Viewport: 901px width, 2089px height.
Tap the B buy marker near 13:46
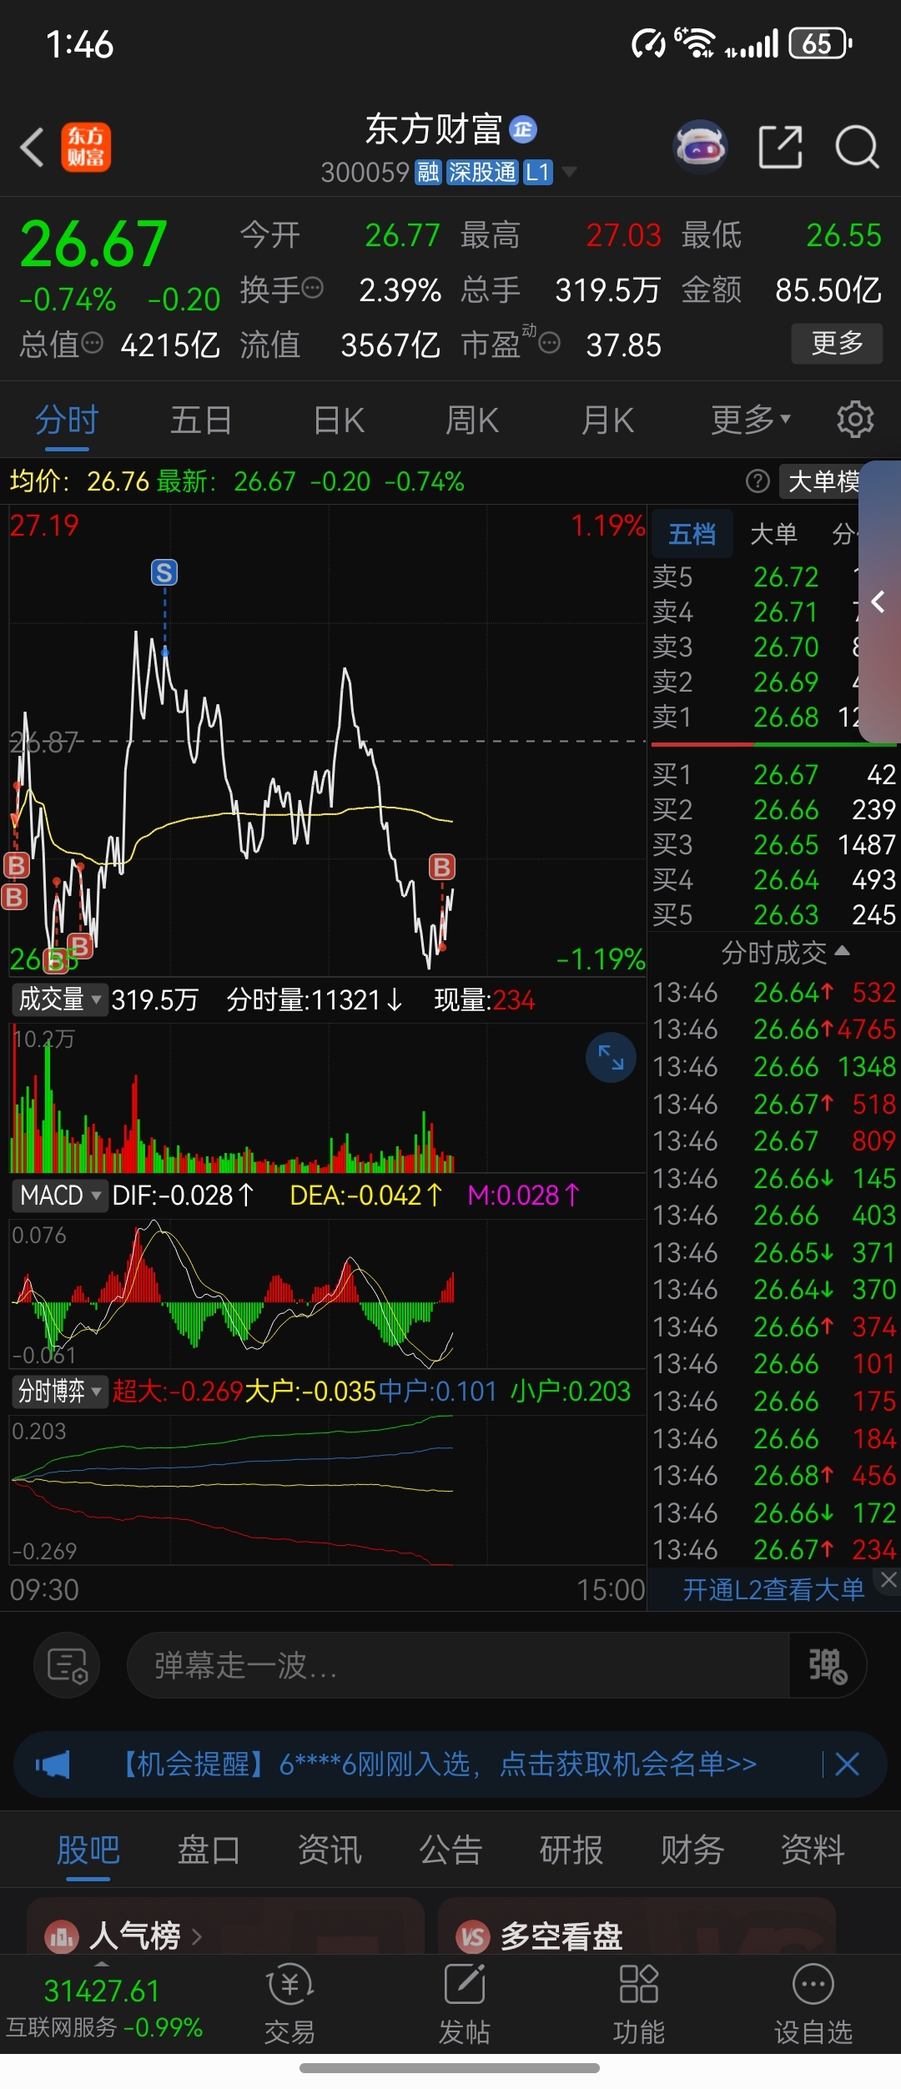[x=442, y=867]
